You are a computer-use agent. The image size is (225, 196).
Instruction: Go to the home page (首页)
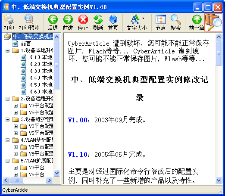[113, 23]
